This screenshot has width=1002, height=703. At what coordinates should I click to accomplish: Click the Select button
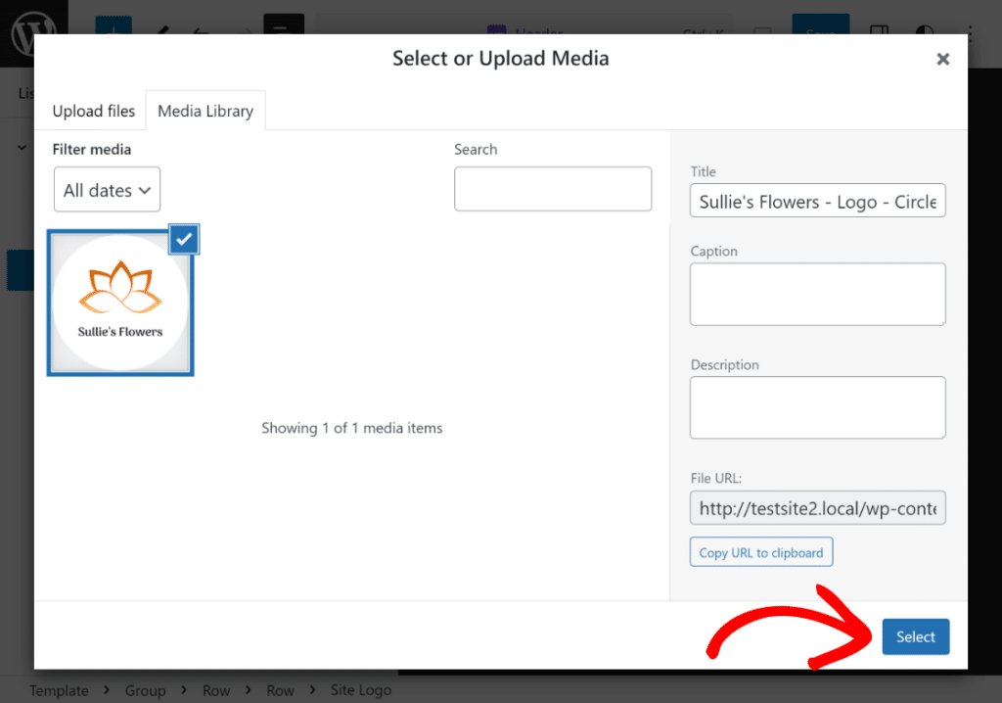(915, 636)
